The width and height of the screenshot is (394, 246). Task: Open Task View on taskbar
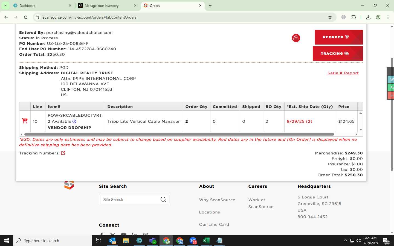(x=99, y=241)
